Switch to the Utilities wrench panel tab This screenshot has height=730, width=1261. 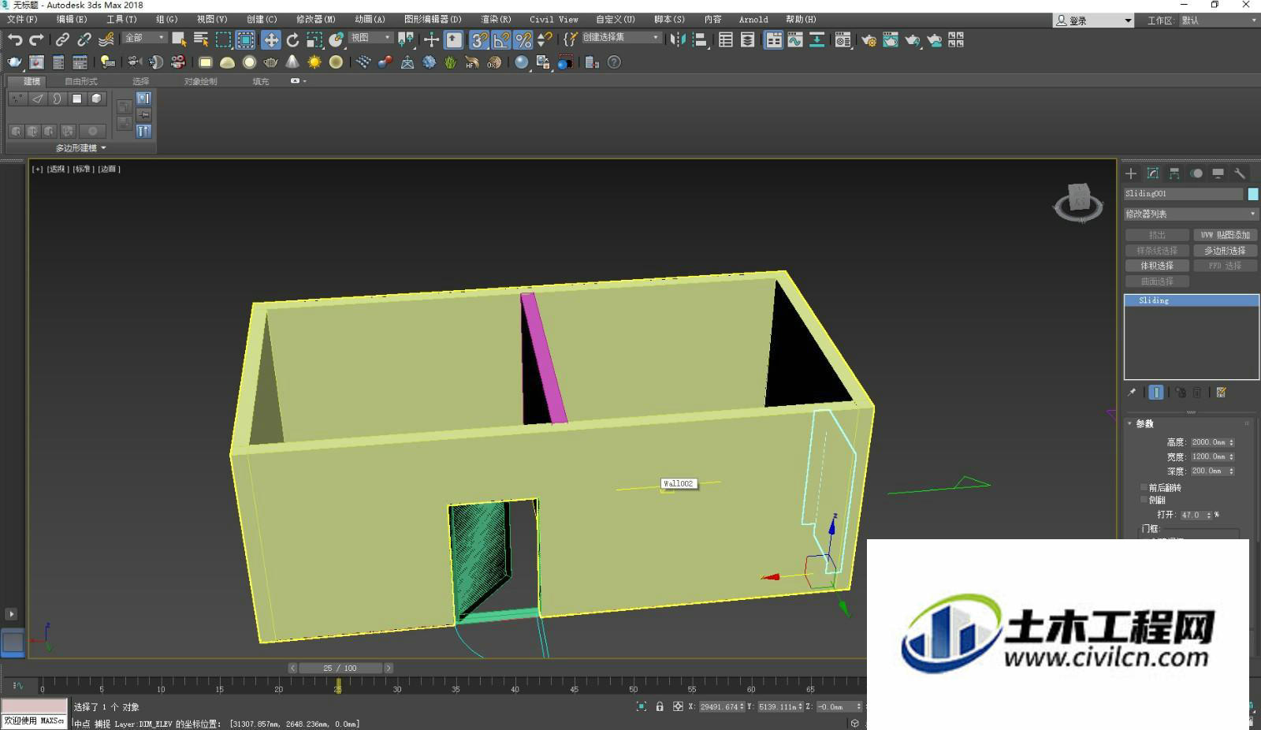tap(1240, 173)
